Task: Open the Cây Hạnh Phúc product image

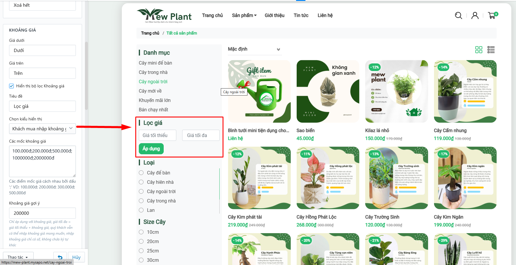Action: [259, 249]
